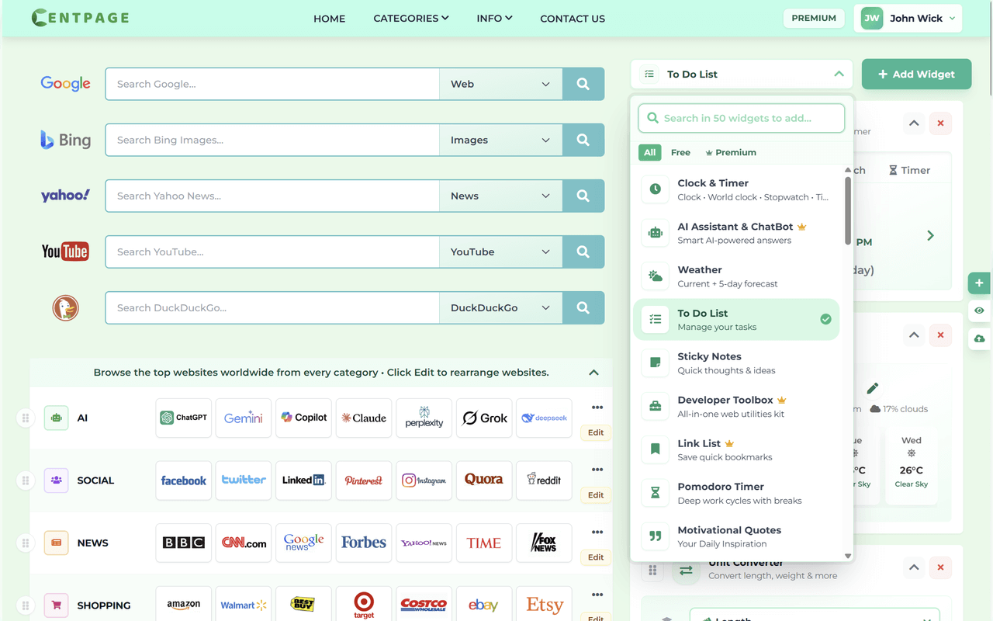Collapse the top websites browsing section
Screen dimensions: 993x621
click(x=593, y=372)
